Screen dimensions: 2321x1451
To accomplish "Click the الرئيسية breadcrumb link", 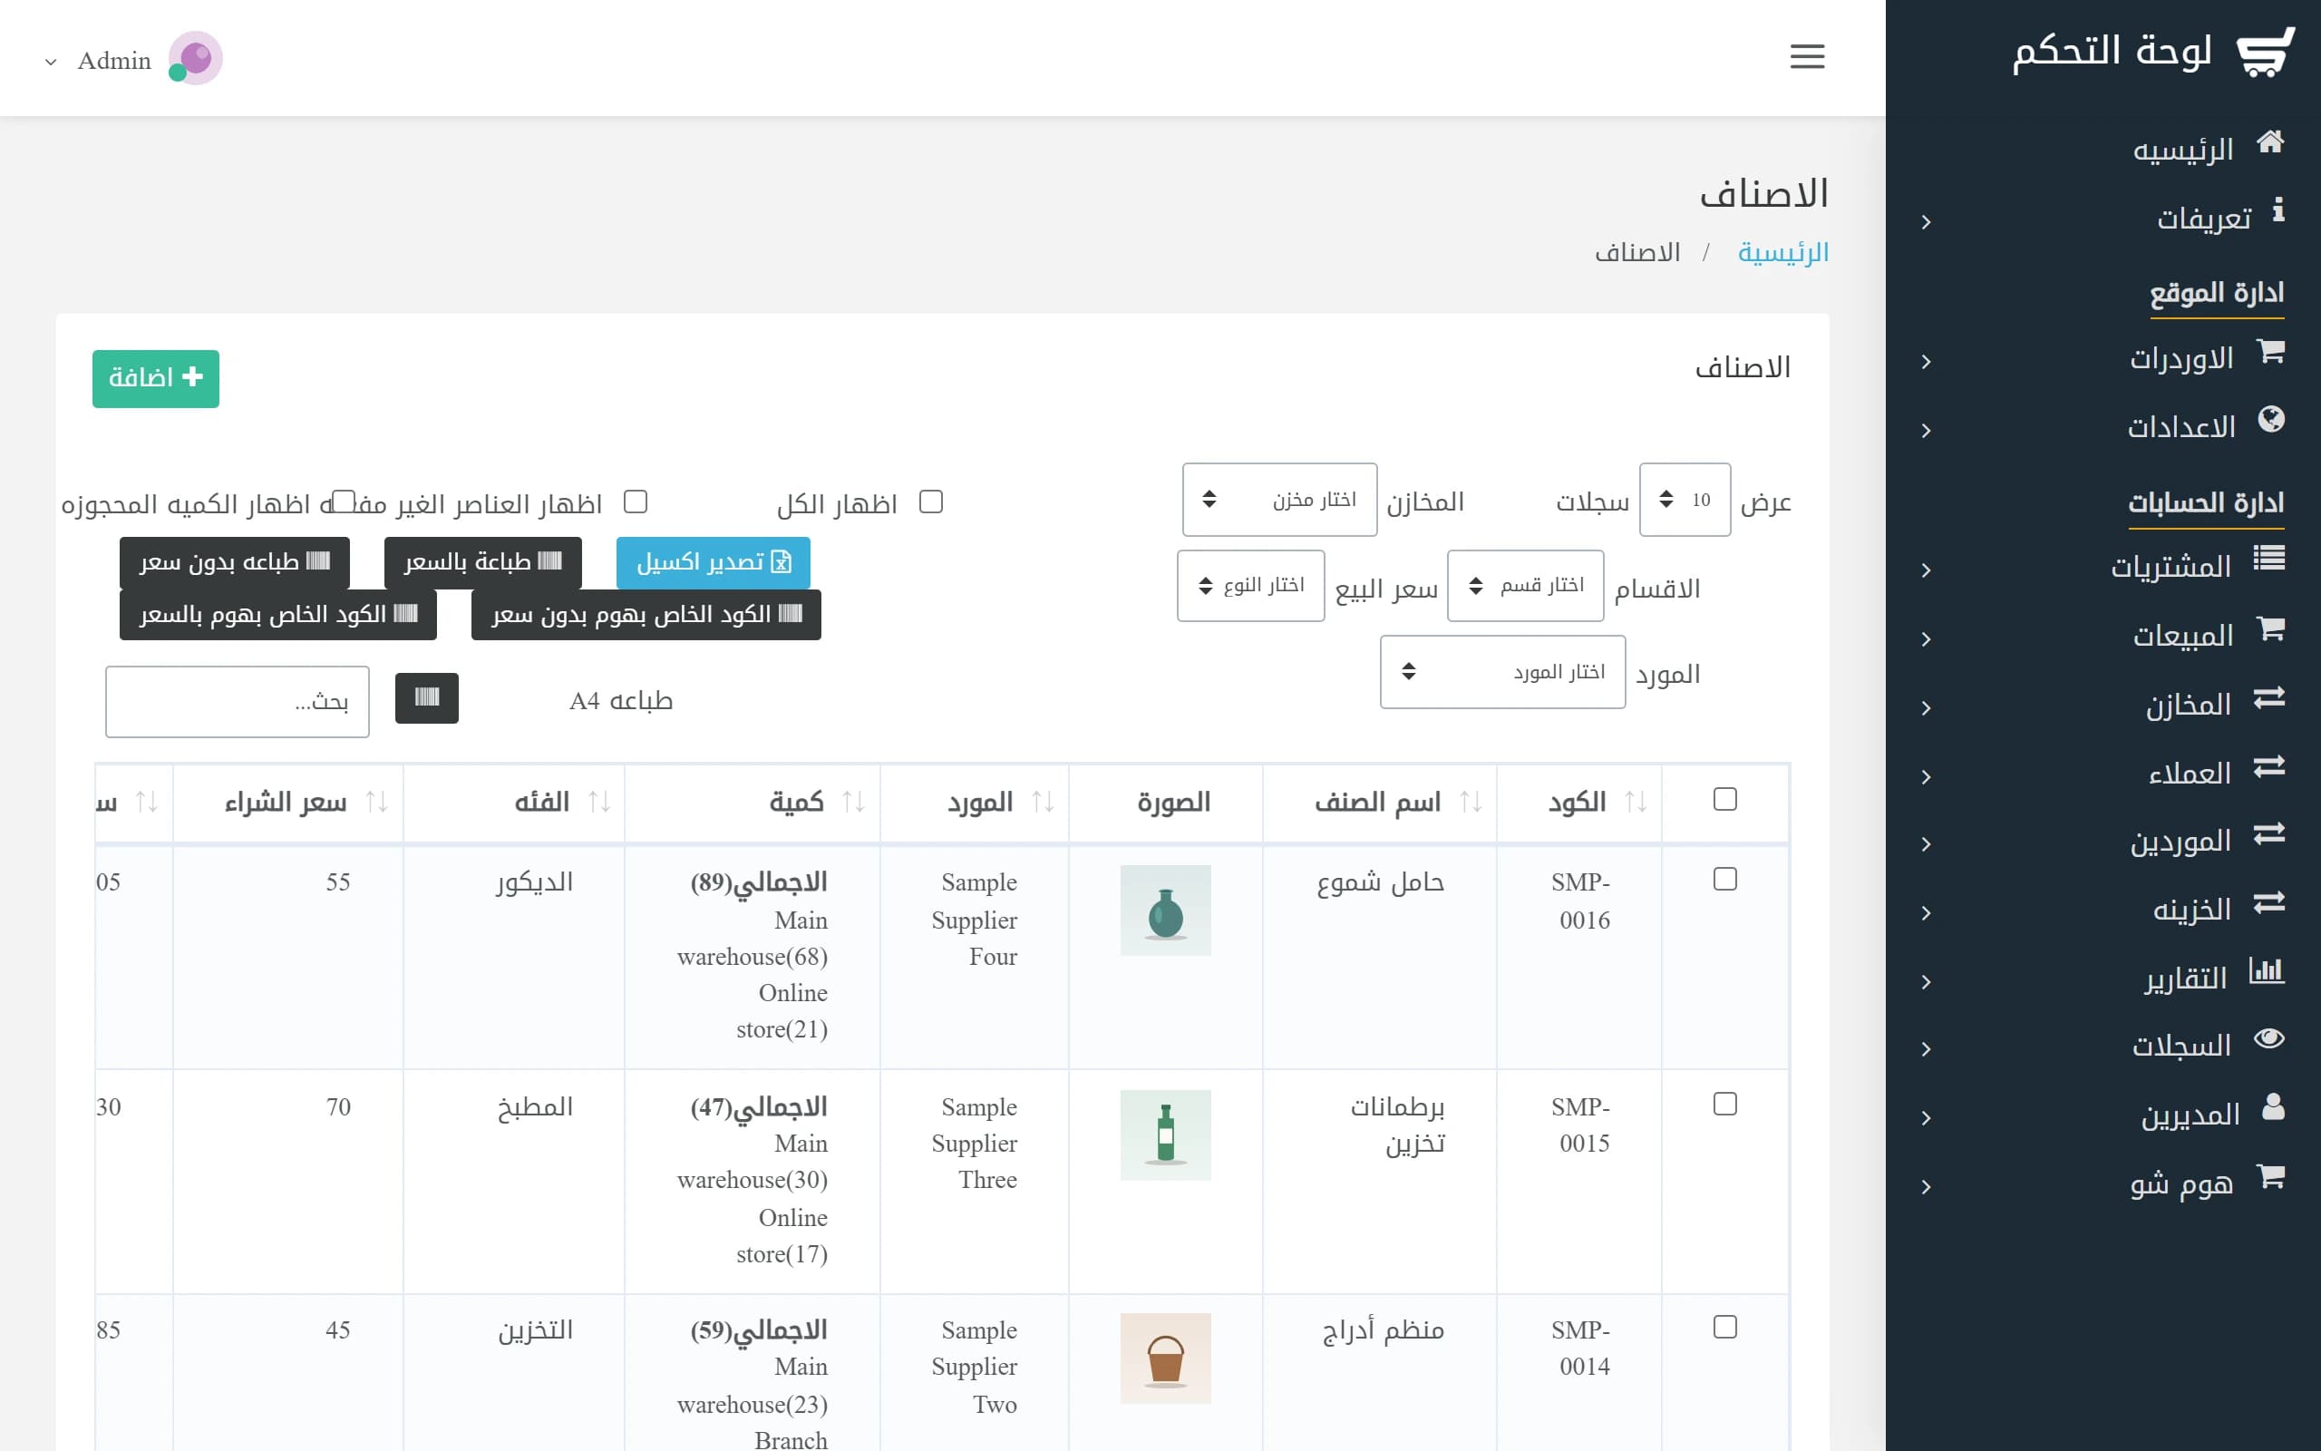I will pos(1783,252).
